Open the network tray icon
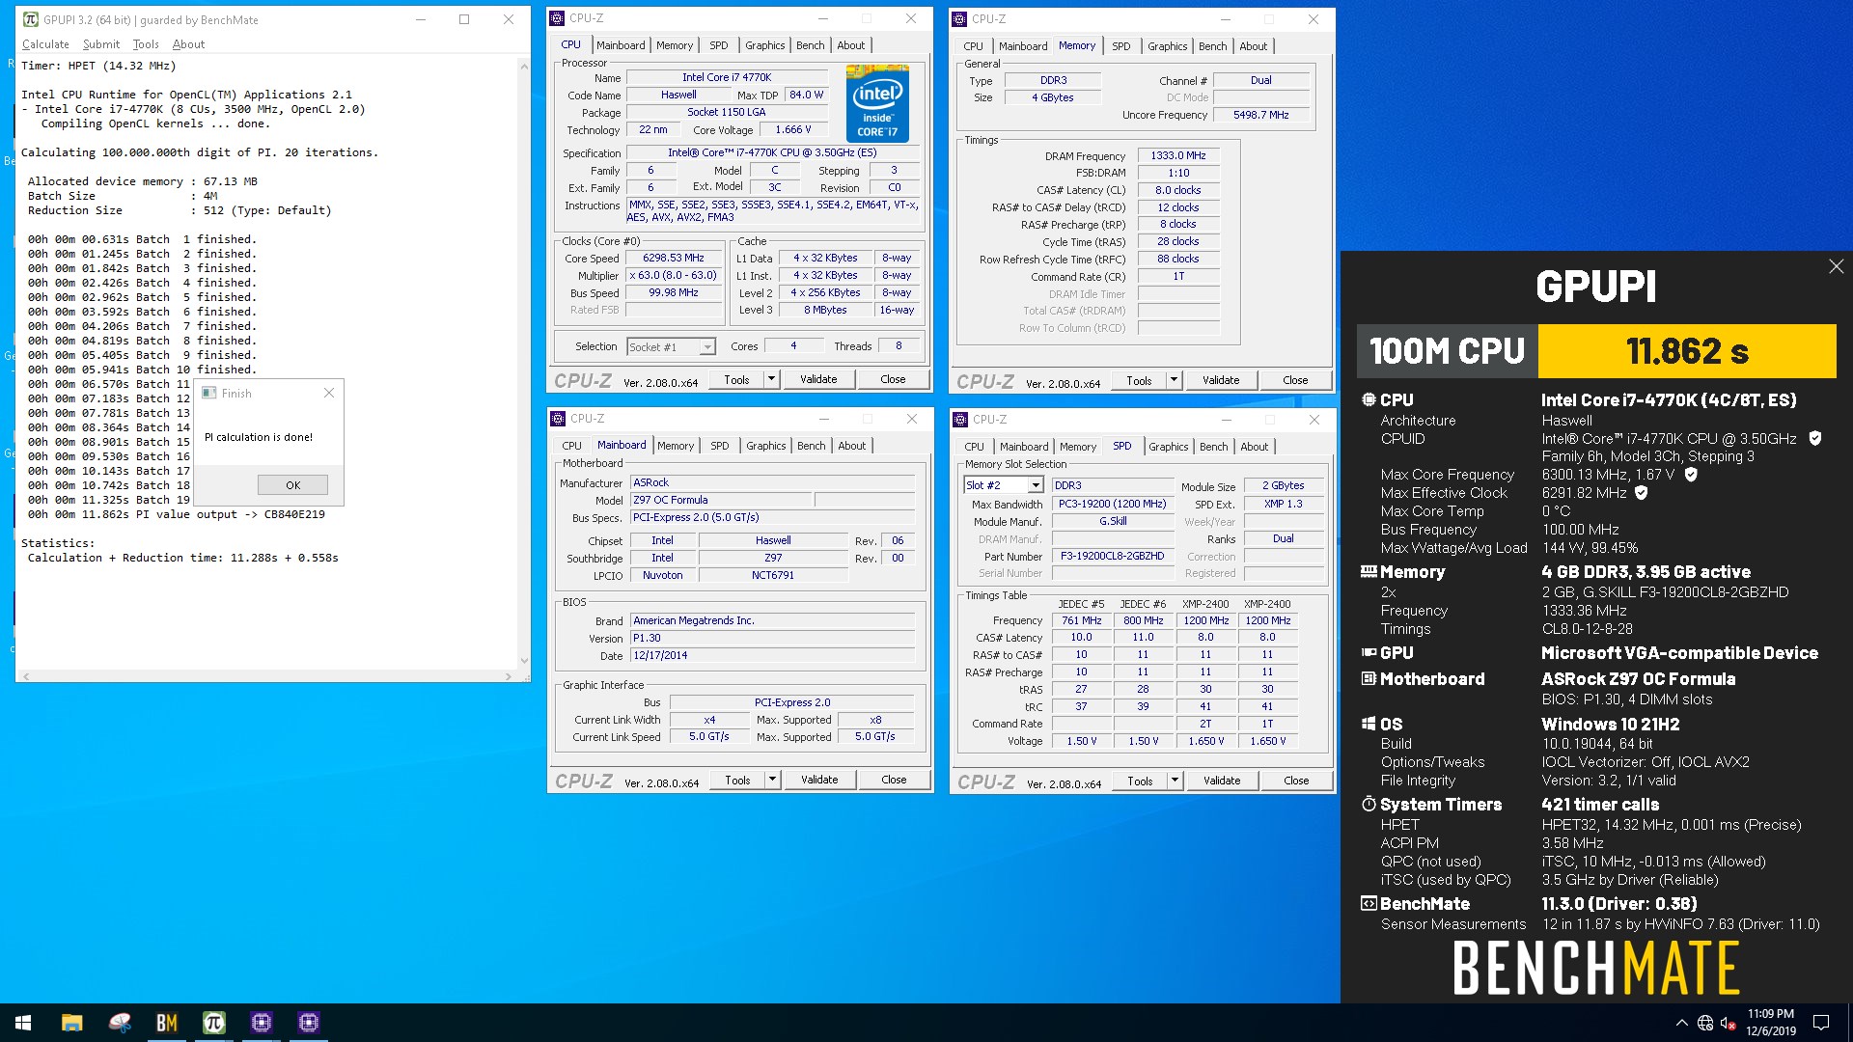 pyautogui.click(x=1705, y=1023)
